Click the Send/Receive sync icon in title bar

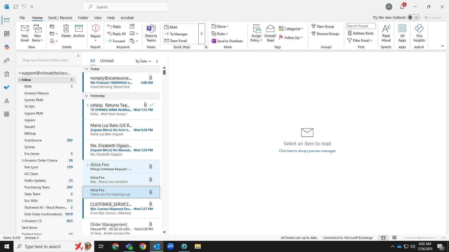tap(16, 7)
